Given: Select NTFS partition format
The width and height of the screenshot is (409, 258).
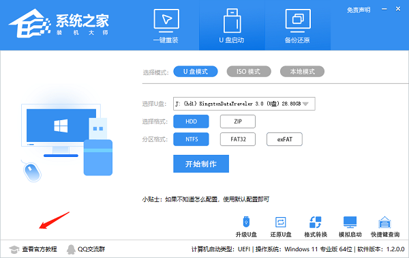Looking at the screenshot, I should click(x=191, y=139).
